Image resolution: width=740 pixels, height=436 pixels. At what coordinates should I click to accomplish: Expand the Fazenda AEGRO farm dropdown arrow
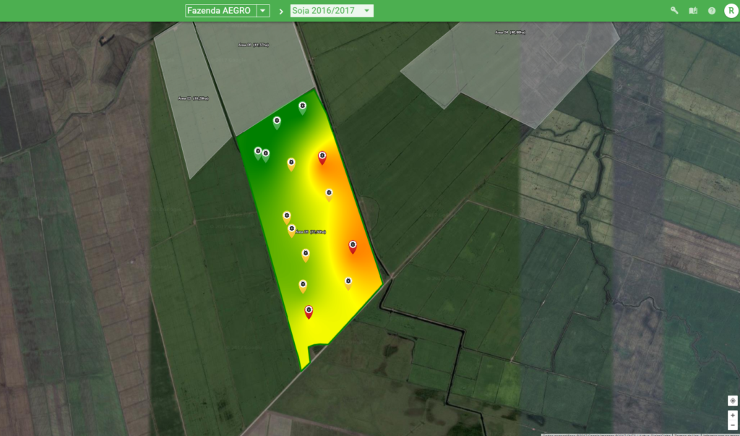263,11
